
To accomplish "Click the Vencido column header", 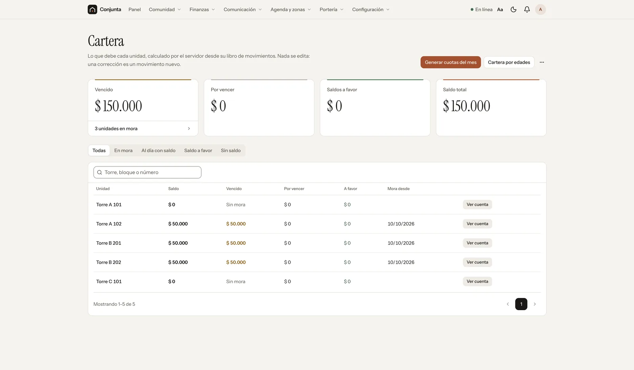I will pos(234,189).
